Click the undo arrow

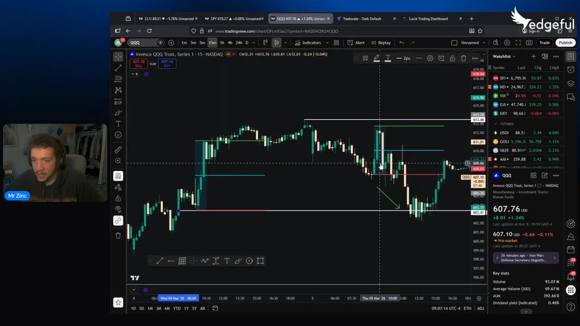pos(401,43)
